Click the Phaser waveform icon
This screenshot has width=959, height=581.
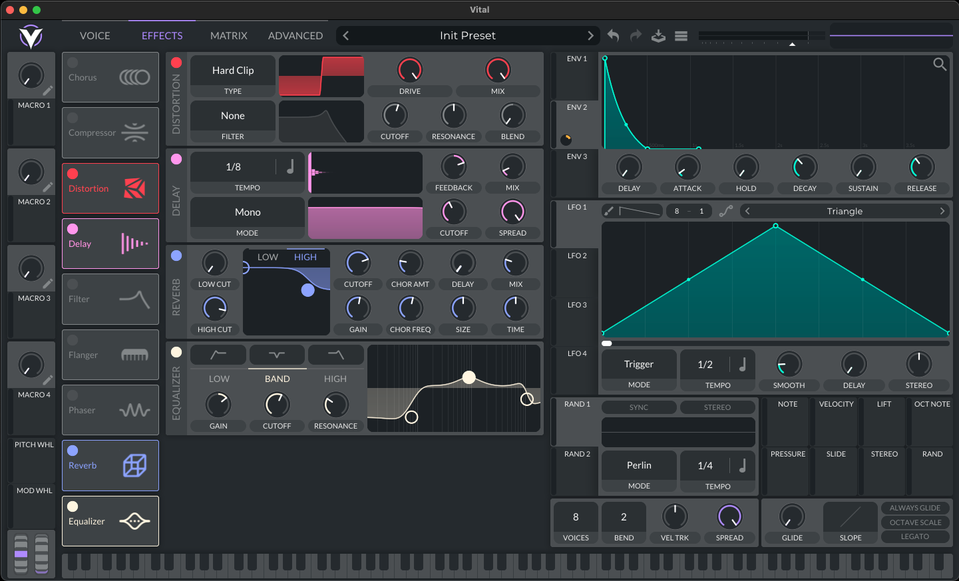[134, 410]
